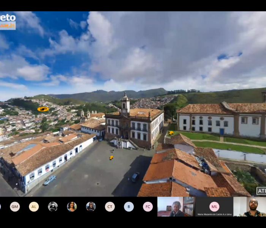Click the photo avatar left of CT
The image size is (266, 228).
(91, 206)
